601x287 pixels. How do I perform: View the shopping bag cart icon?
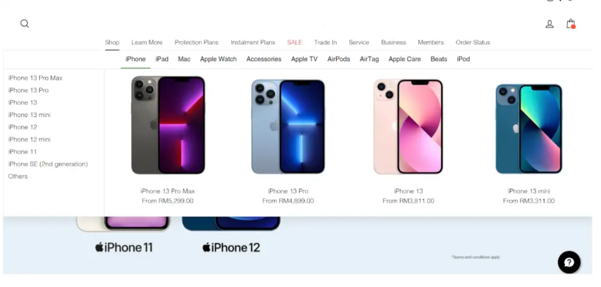pos(571,24)
